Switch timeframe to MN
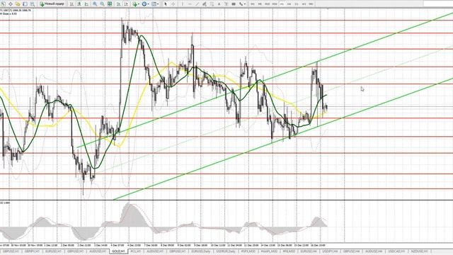The image size is (453, 255). [x=311, y=4]
